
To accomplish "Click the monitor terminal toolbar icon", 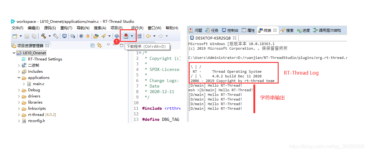I will point(64,36).
